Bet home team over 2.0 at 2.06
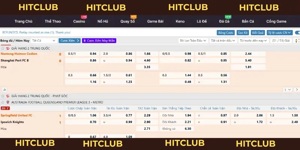Image resolution: width=300 pixels, height=150 pixels. [x=248, y=115]
